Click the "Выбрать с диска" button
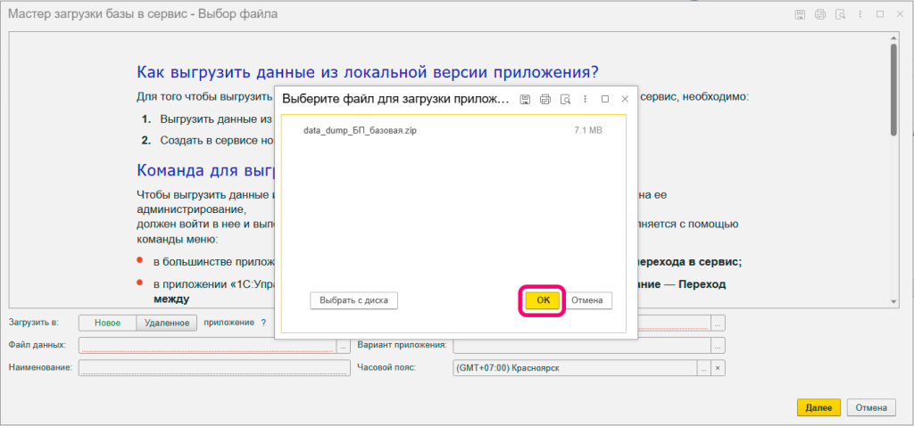Screen dimensions: 914x426 pyautogui.click(x=354, y=301)
